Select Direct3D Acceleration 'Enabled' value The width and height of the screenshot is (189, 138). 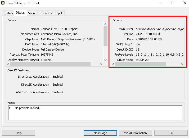click(57, 85)
